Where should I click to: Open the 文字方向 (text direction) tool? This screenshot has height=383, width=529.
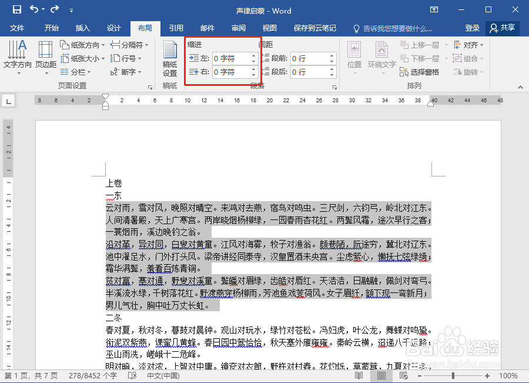pos(17,56)
